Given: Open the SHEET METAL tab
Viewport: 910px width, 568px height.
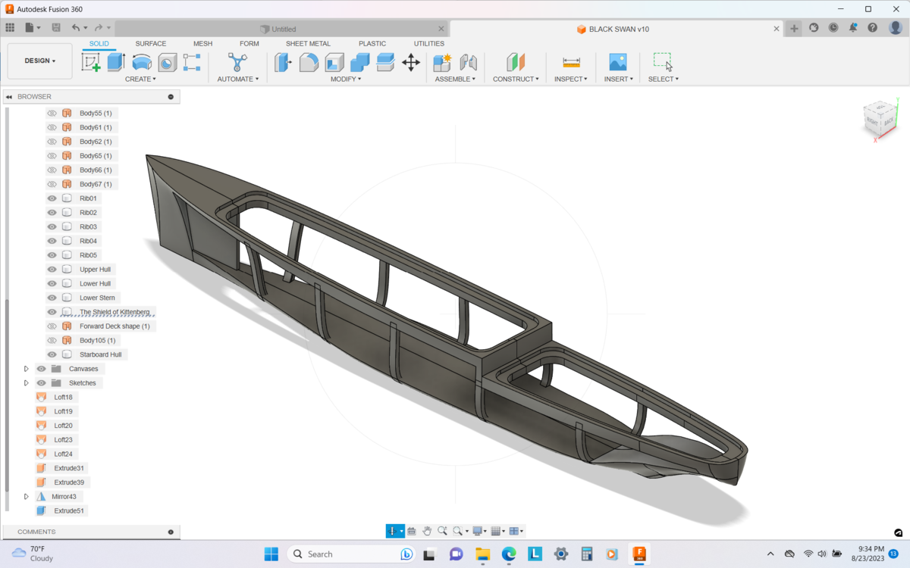Looking at the screenshot, I should [308, 44].
